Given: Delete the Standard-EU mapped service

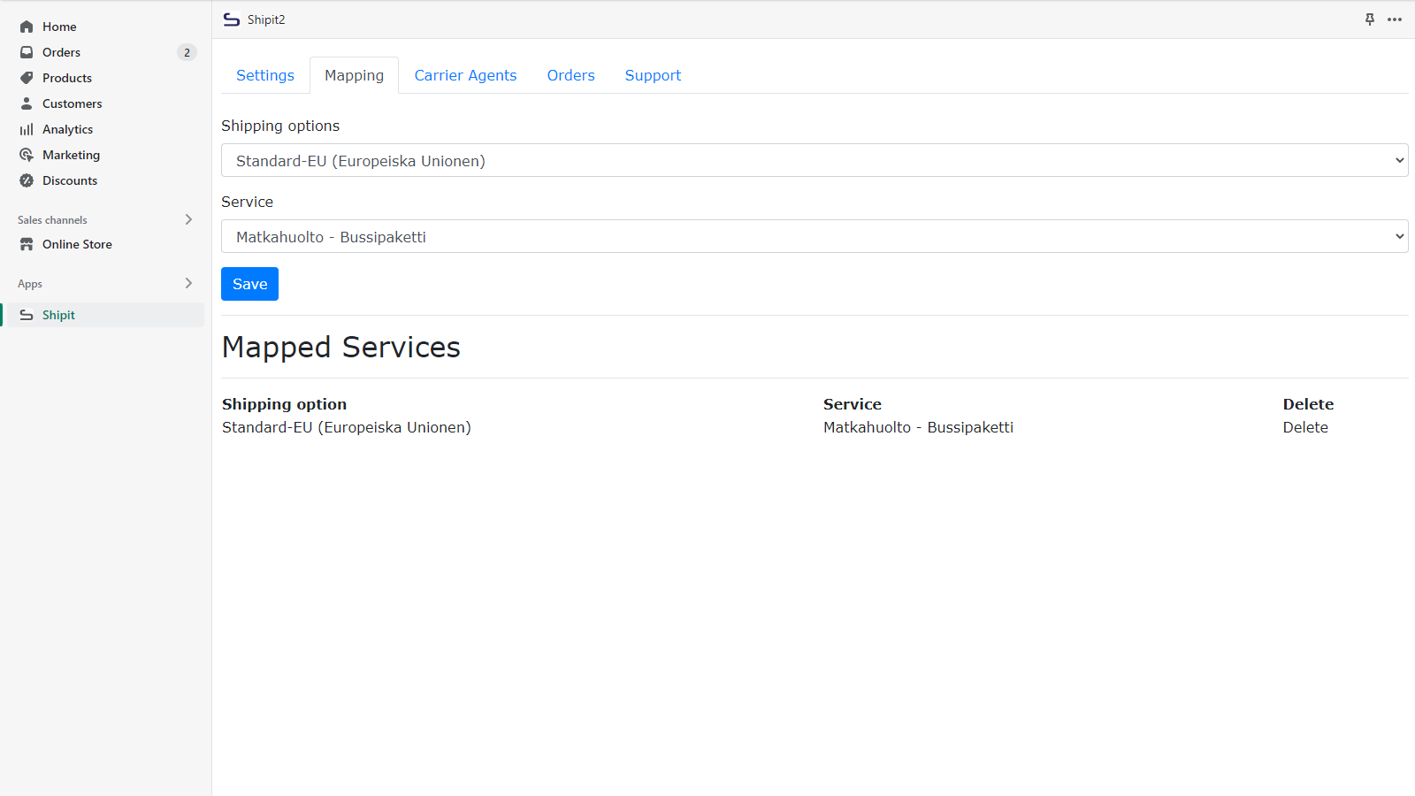Looking at the screenshot, I should (1305, 427).
